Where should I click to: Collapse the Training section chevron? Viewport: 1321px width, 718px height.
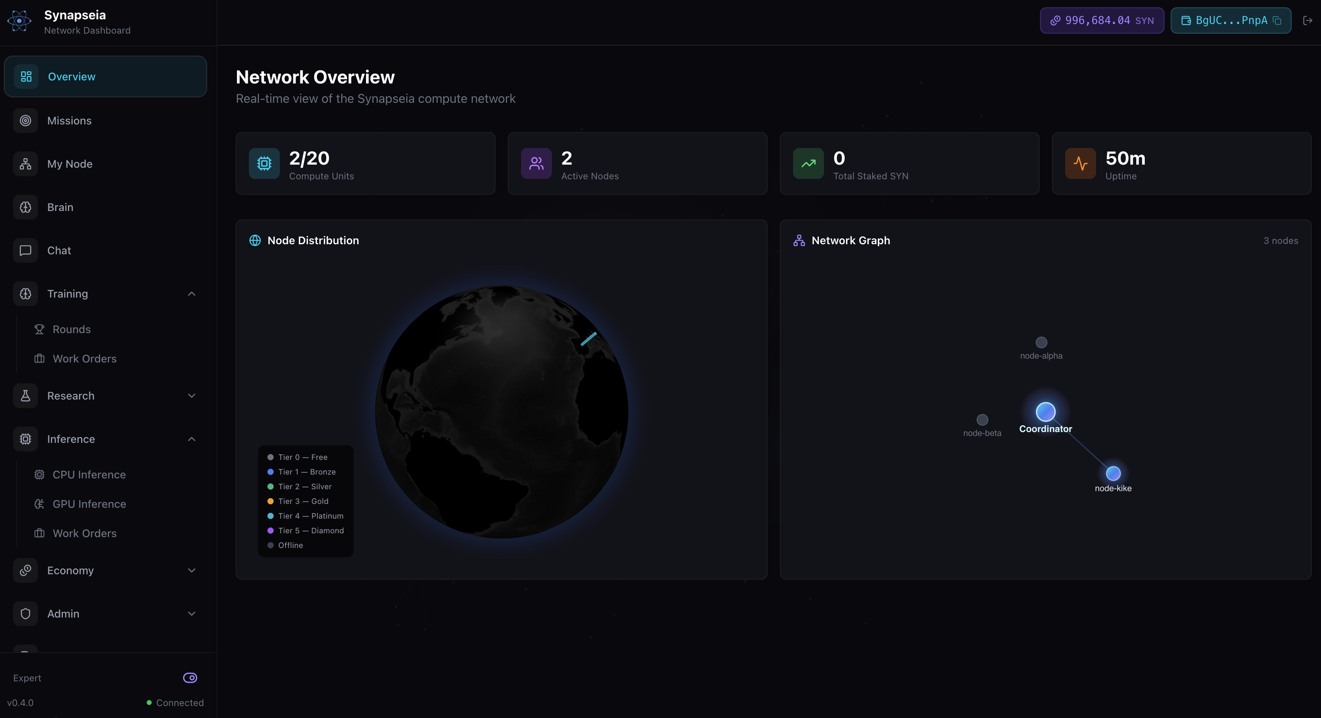pyautogui.click(x=192, y=294)
